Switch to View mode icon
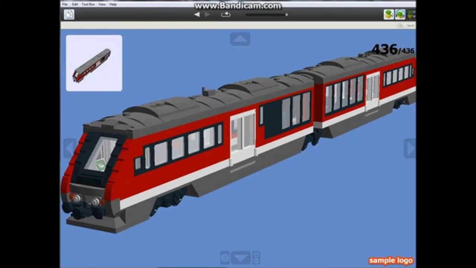 pos(400,15)
